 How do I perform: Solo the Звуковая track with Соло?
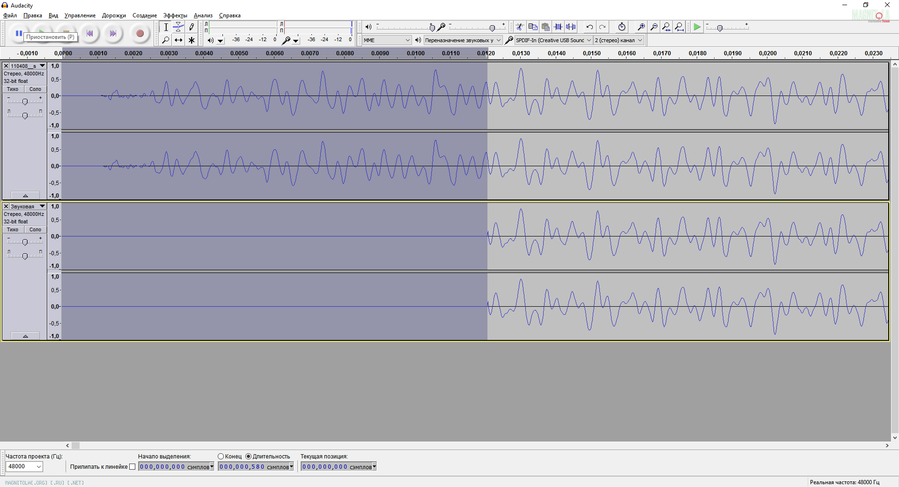[35, 229]
